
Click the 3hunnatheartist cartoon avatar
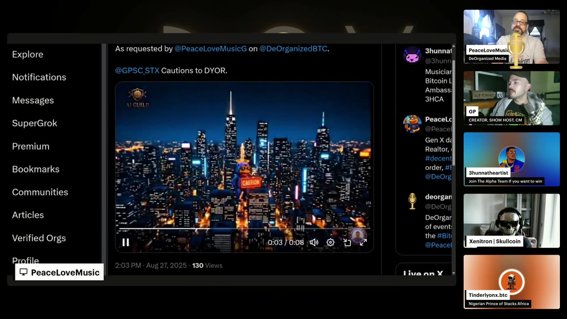pyautogui.click(x=512, y=159)
